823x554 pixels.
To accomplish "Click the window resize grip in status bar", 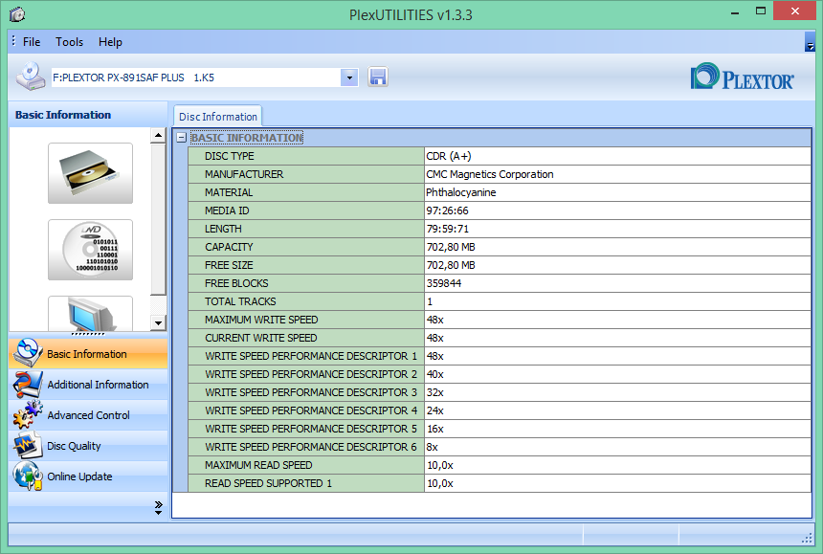I will [x=807, y=539].
